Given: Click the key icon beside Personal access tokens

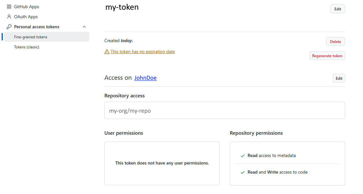Looking at the screenshot, I should (9, 27).
